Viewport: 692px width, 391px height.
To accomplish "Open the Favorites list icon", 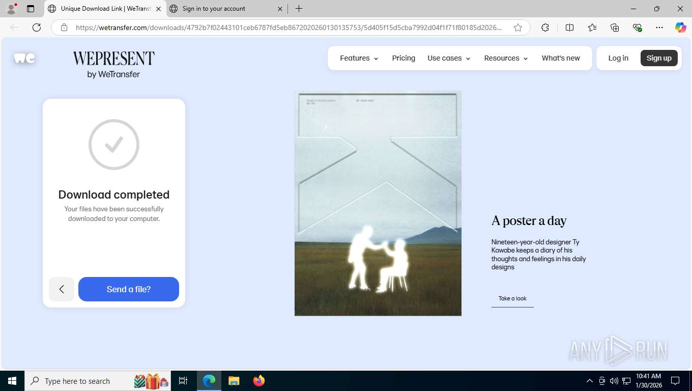I will 592,27.
